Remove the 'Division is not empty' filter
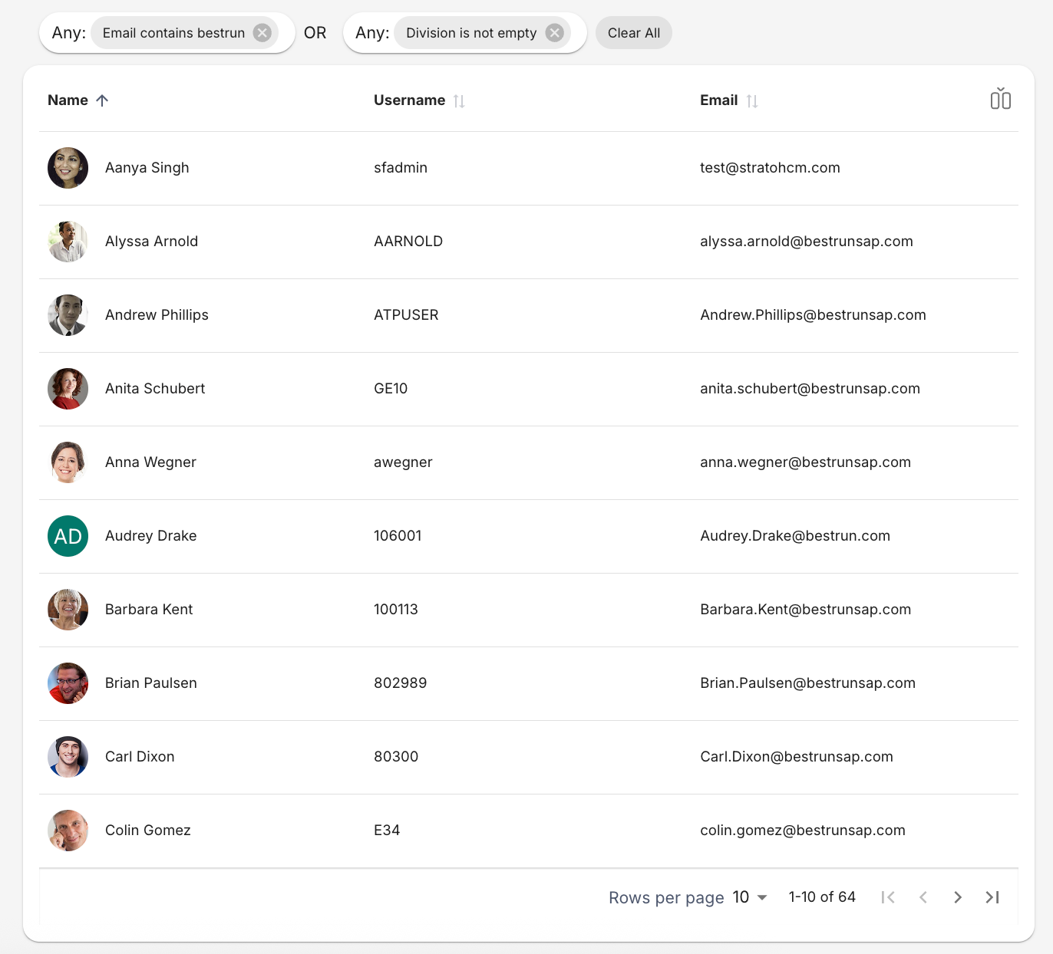Viewport: 1053px width, 954px height. pos(554,33)
